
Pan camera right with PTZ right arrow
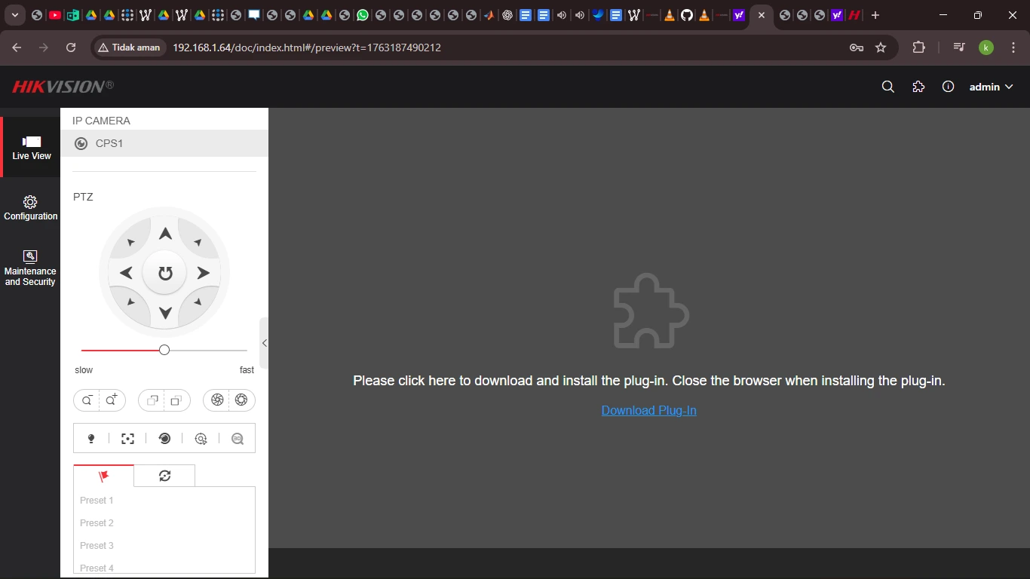(x=204, y=273)
